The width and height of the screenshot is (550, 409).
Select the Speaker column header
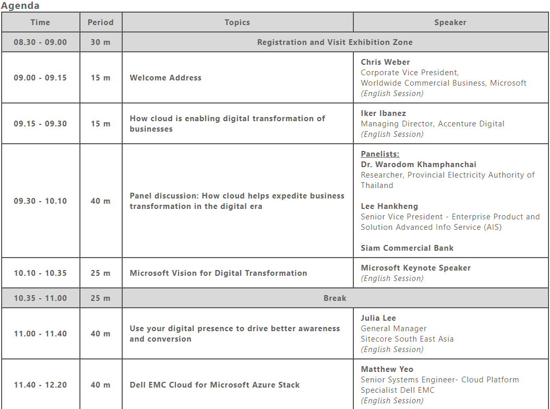pos(450,22)
